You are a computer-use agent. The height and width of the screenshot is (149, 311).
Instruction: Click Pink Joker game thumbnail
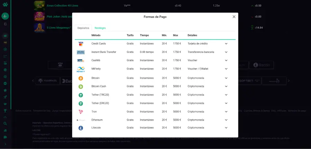[39, 17]
